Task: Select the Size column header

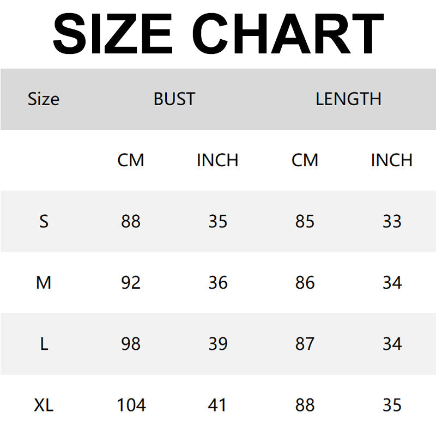Action: tap(44, 99)
